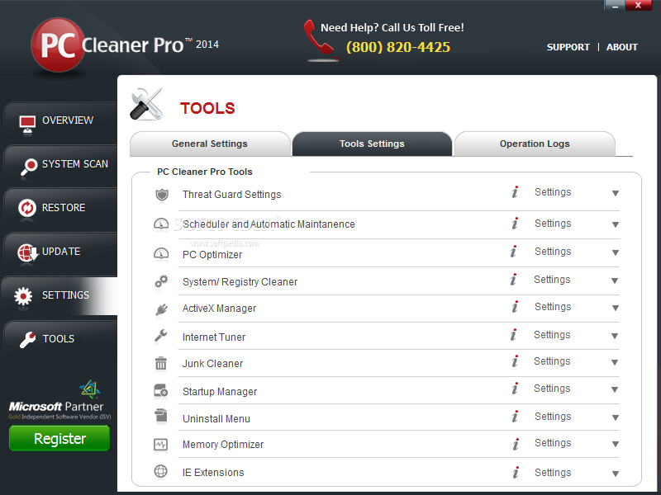Click the red phone icon in header

(321, 40)
